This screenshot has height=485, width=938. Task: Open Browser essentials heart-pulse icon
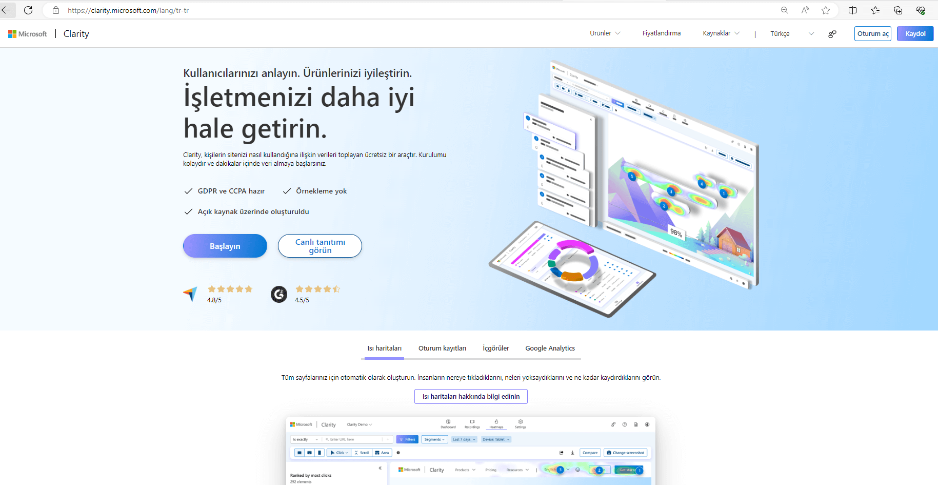pyautogui.click(x=921, y=10)
